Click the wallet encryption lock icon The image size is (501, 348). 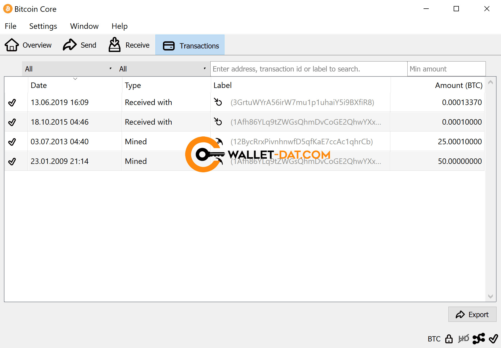coord(449,339)
